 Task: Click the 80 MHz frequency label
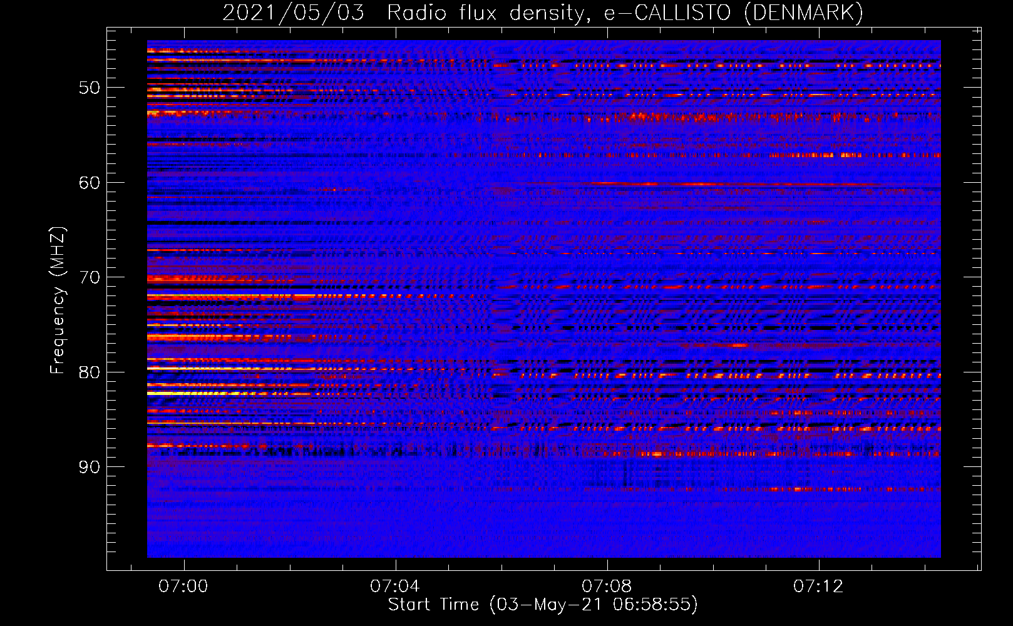[90, 372]
